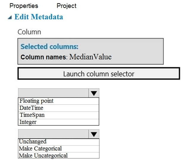This screenshot has height=161, width=183.
Task: Click the empty data type combo field
Action: (53, 93)
